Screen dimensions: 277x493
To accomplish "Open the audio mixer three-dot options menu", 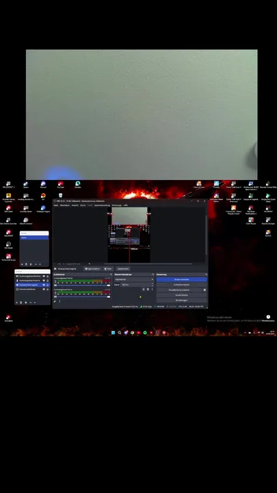I will click(60, 301).
